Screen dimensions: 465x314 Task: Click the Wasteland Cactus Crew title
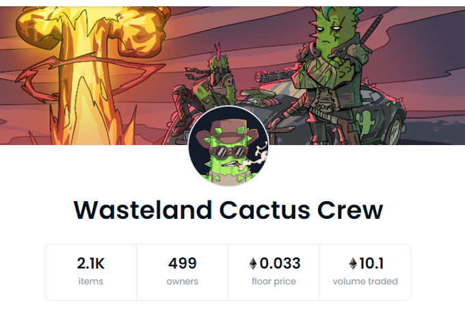click(x=228, y=210)
